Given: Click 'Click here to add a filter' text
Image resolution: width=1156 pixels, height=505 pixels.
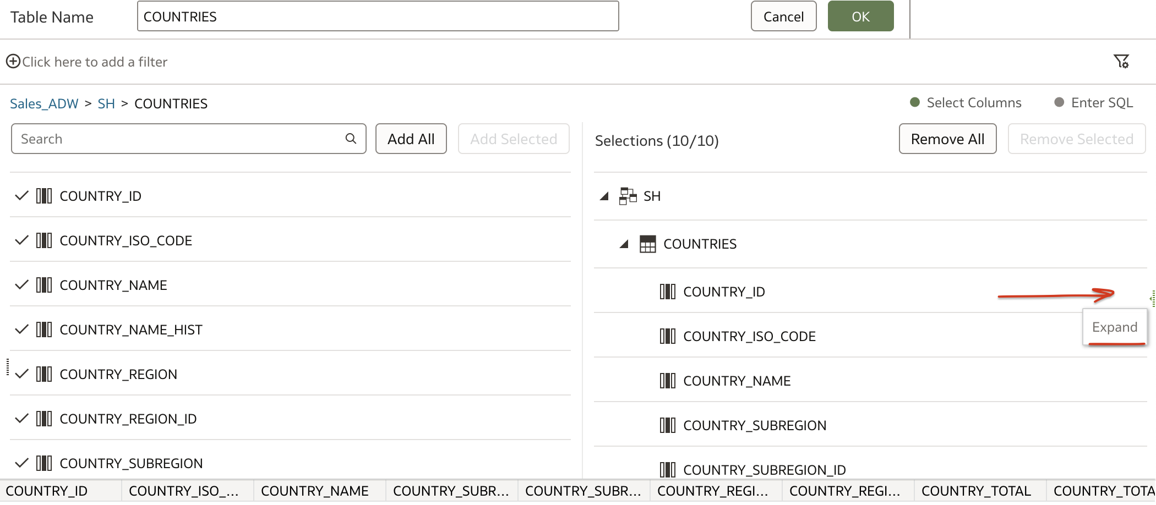Looking at the screenshot, I should click(x=95, y=62).
